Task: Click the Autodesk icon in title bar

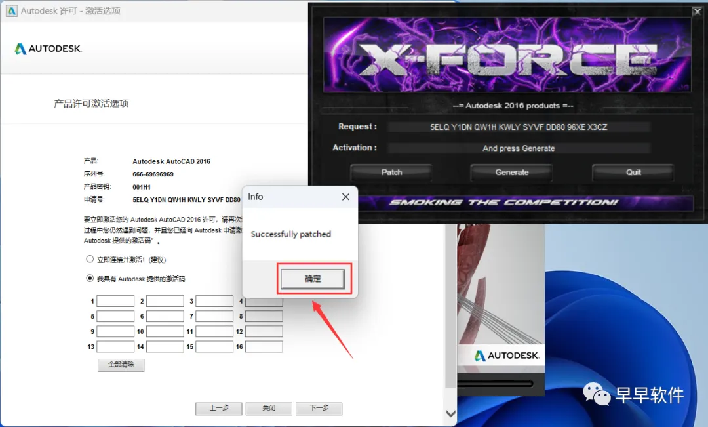Action: pos(11,11)
